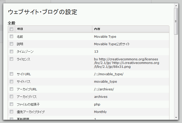Click the 全般 section heading

[x=12, y=23]
